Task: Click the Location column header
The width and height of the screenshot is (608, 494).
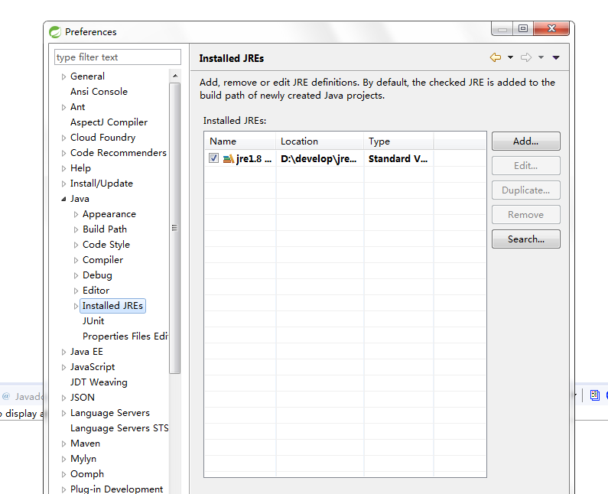Action: point(320,141)
